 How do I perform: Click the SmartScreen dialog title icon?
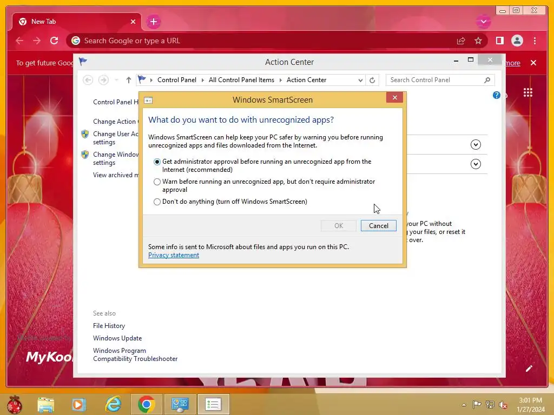(148, 101)
